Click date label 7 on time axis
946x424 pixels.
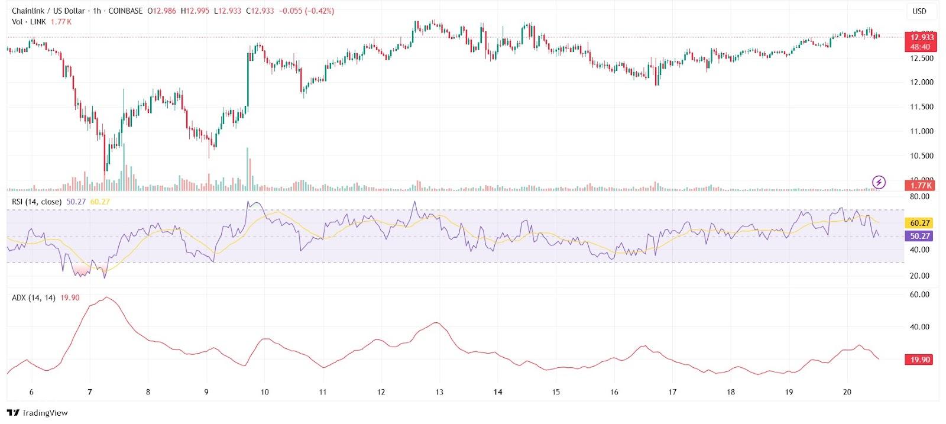click(90, 391)
